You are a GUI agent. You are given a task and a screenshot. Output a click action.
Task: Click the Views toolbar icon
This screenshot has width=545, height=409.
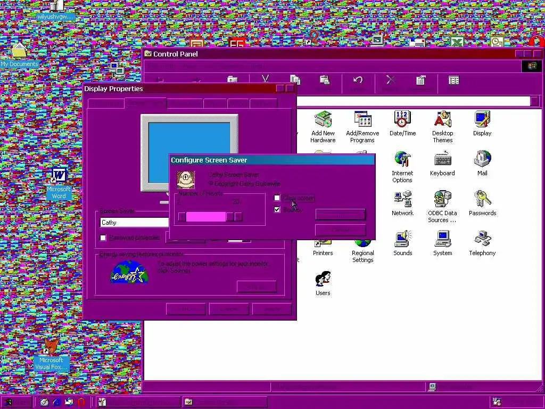pos(453,80)
